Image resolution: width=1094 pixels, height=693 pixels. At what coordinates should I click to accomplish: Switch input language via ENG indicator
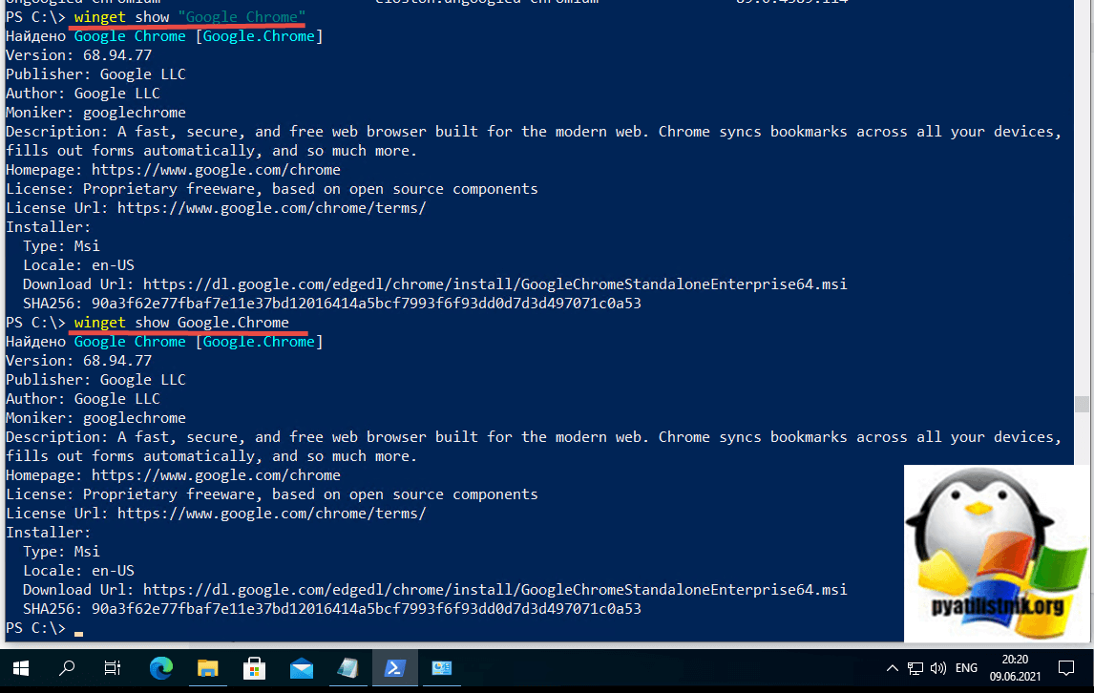[x=966, y=668]
